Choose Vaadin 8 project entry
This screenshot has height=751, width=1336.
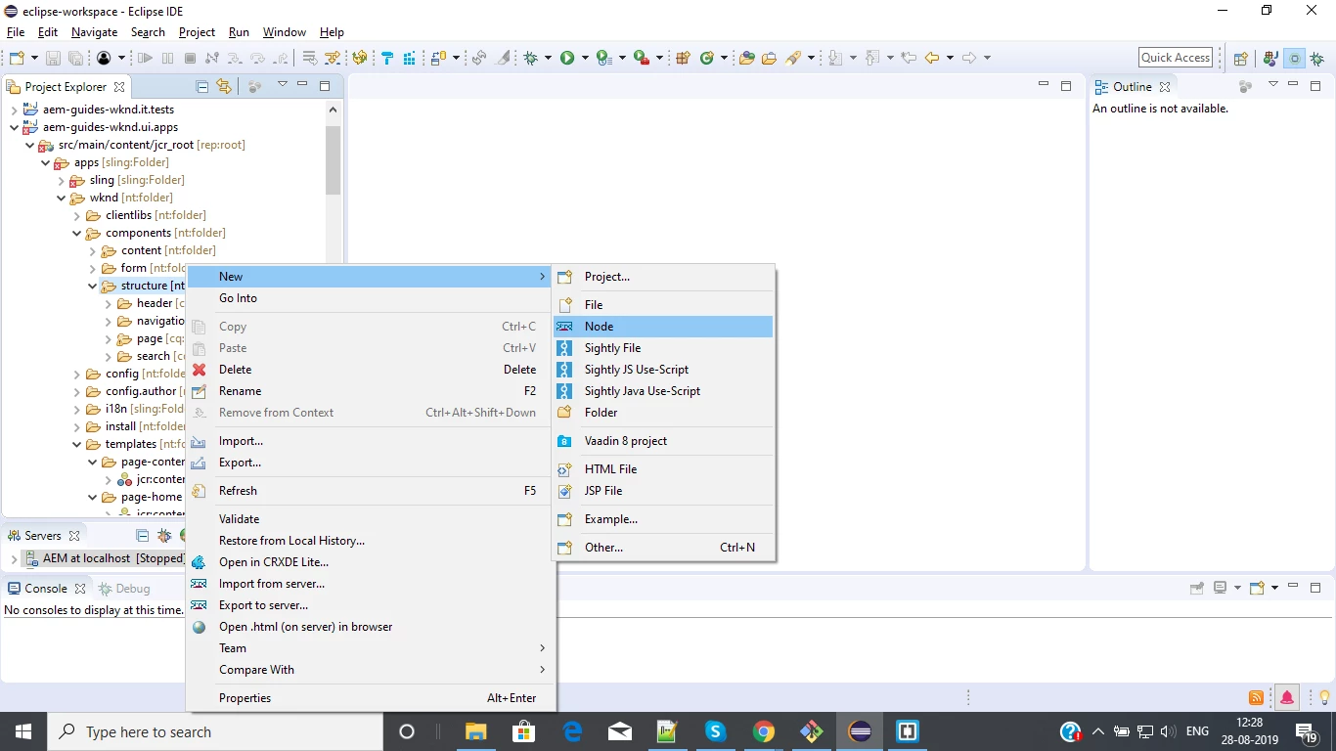[663, 441]
